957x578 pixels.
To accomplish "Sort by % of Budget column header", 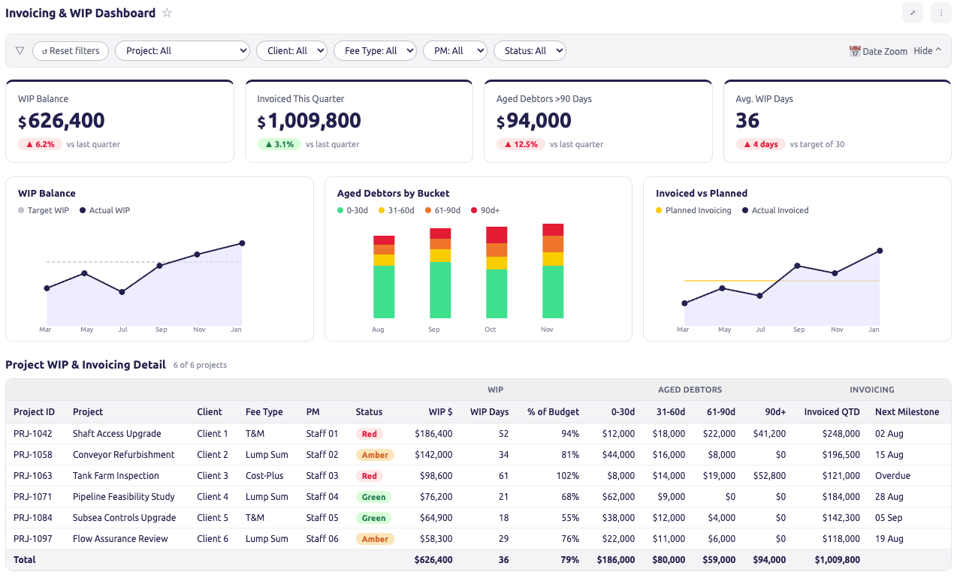I will pos(553,412).
